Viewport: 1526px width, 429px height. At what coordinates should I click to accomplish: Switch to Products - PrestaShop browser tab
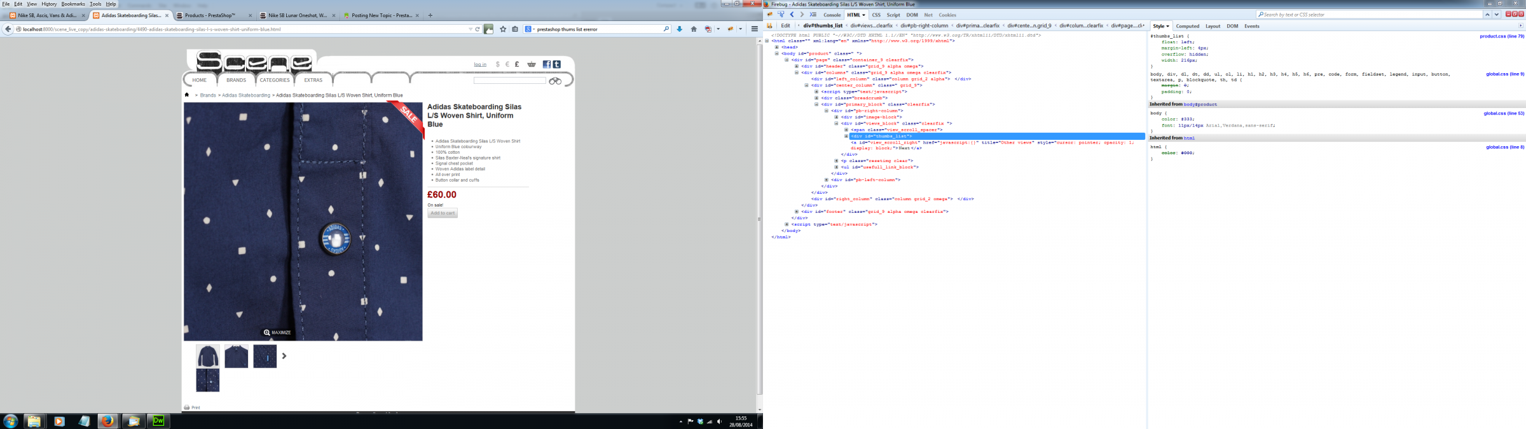pyautogui.click(x=213, y=15)
